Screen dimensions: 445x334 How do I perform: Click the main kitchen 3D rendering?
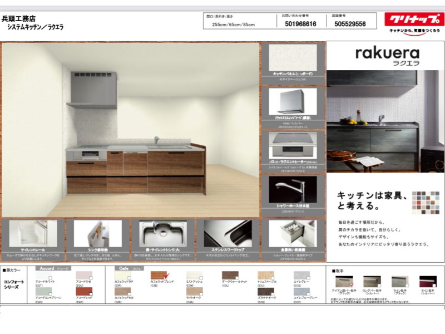(131, 130)
